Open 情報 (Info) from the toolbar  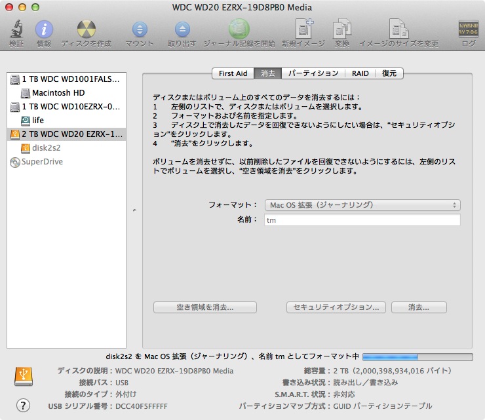[44, 29]
